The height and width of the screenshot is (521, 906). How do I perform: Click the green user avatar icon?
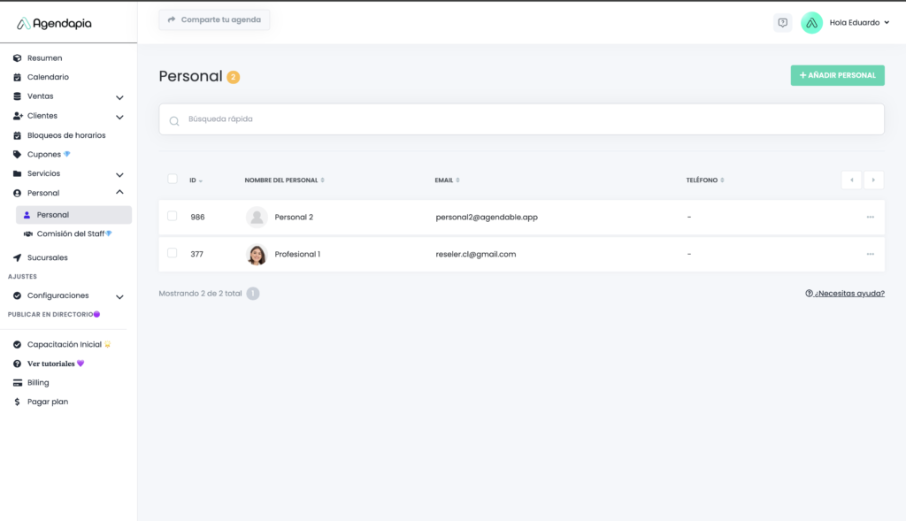point(811,23)
